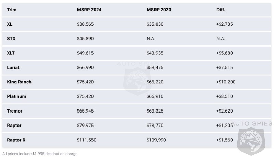274x158 pixels.
Task: Select King Ranch difference +$10,200
Action: [x=226, y=82]
